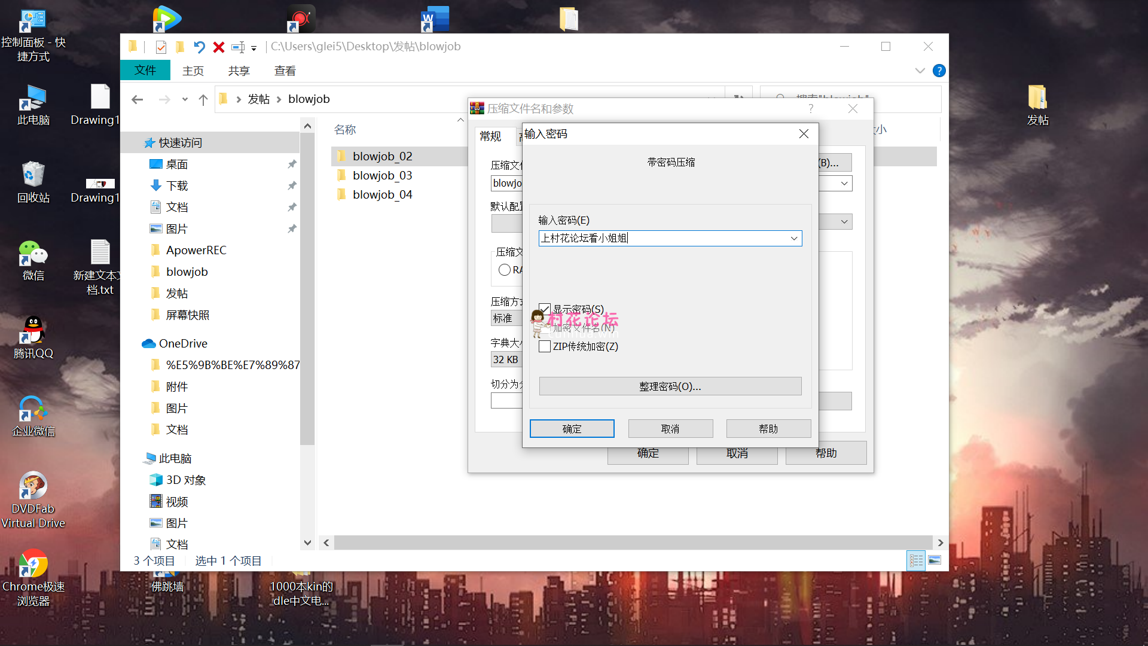Screen dimensions: 1148x646
Task: Expand the archive name dropdown in WinRAR dialog
Action: click(844, 183)
